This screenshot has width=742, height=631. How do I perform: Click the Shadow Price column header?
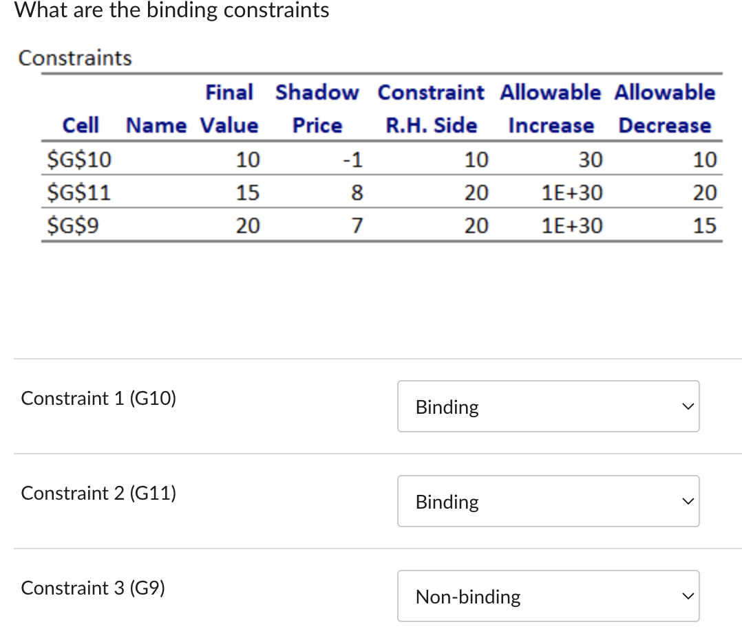(317, 109)
